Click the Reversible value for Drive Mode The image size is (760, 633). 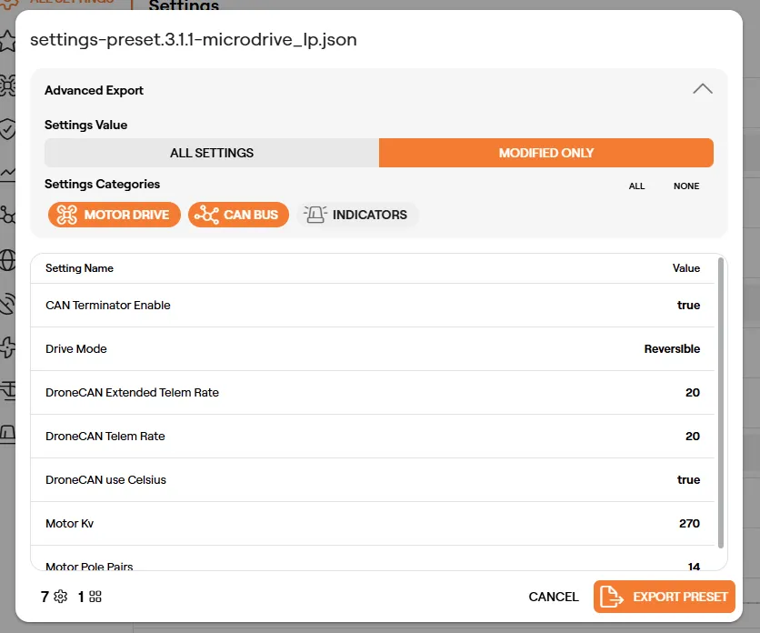point(672,348)
